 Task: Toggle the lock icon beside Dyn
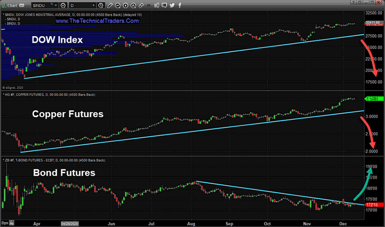point(12,223)
